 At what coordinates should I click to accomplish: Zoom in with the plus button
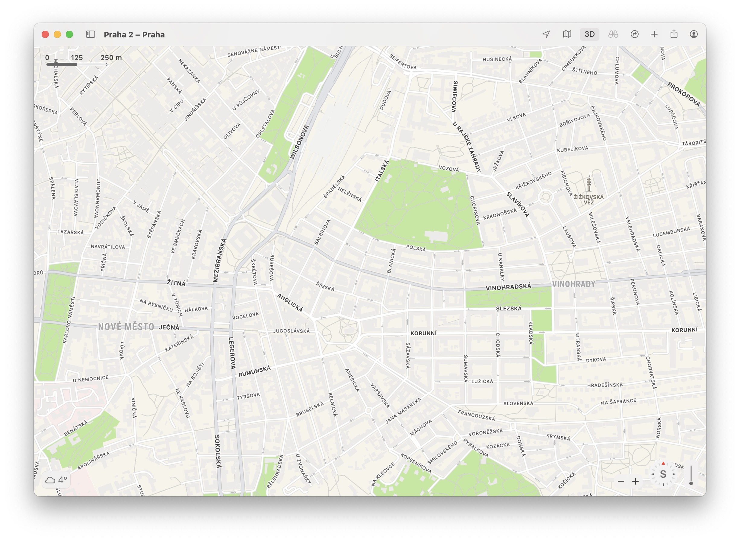point(636,481)
